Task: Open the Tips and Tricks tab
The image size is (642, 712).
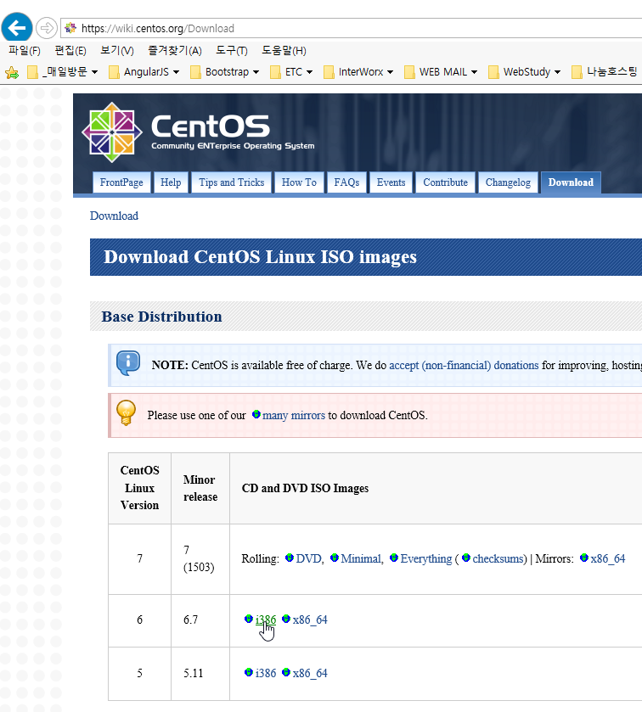Action: click(x=231, y=182)
